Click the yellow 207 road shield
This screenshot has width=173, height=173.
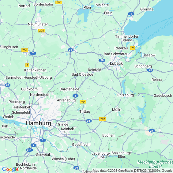point(103,119)
